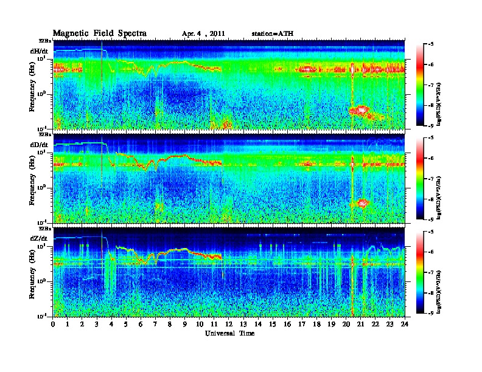Screen dimensions: 482x372
Task: Click the '32Hz' label of dH/dt panel
Action: click(x=45, y=41)
